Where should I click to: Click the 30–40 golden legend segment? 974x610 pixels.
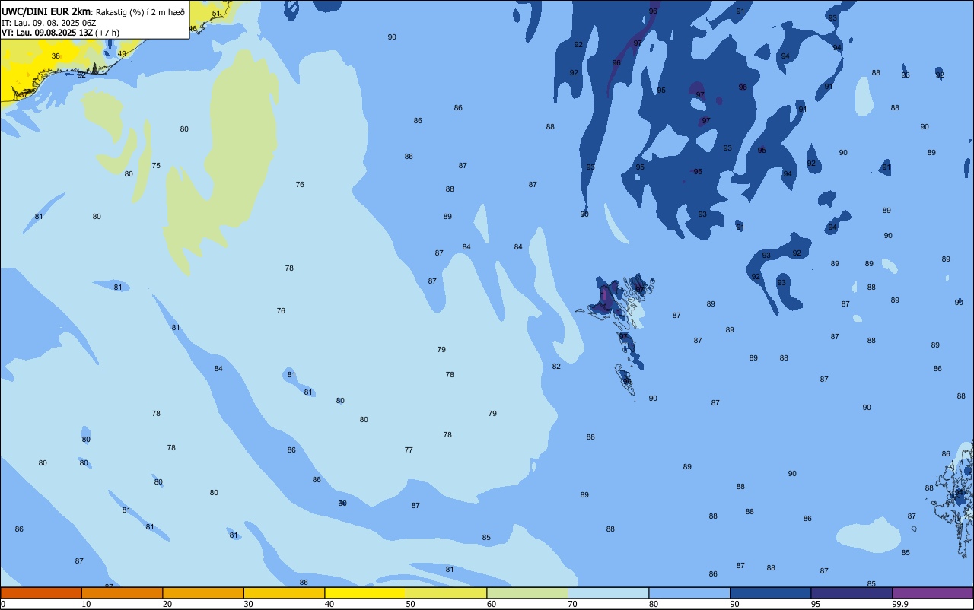[x=285, y=593]
